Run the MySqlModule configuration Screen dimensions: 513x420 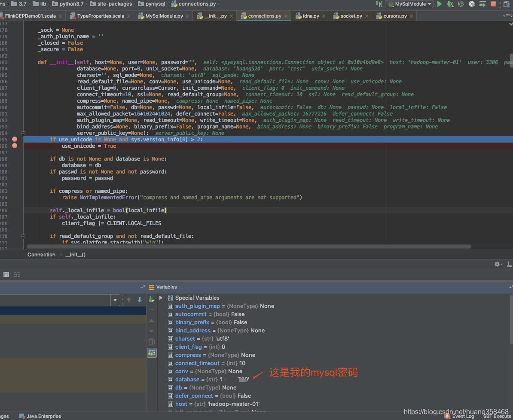440,4
